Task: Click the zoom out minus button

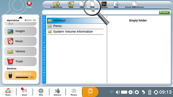Action: [x=130, y=92]
